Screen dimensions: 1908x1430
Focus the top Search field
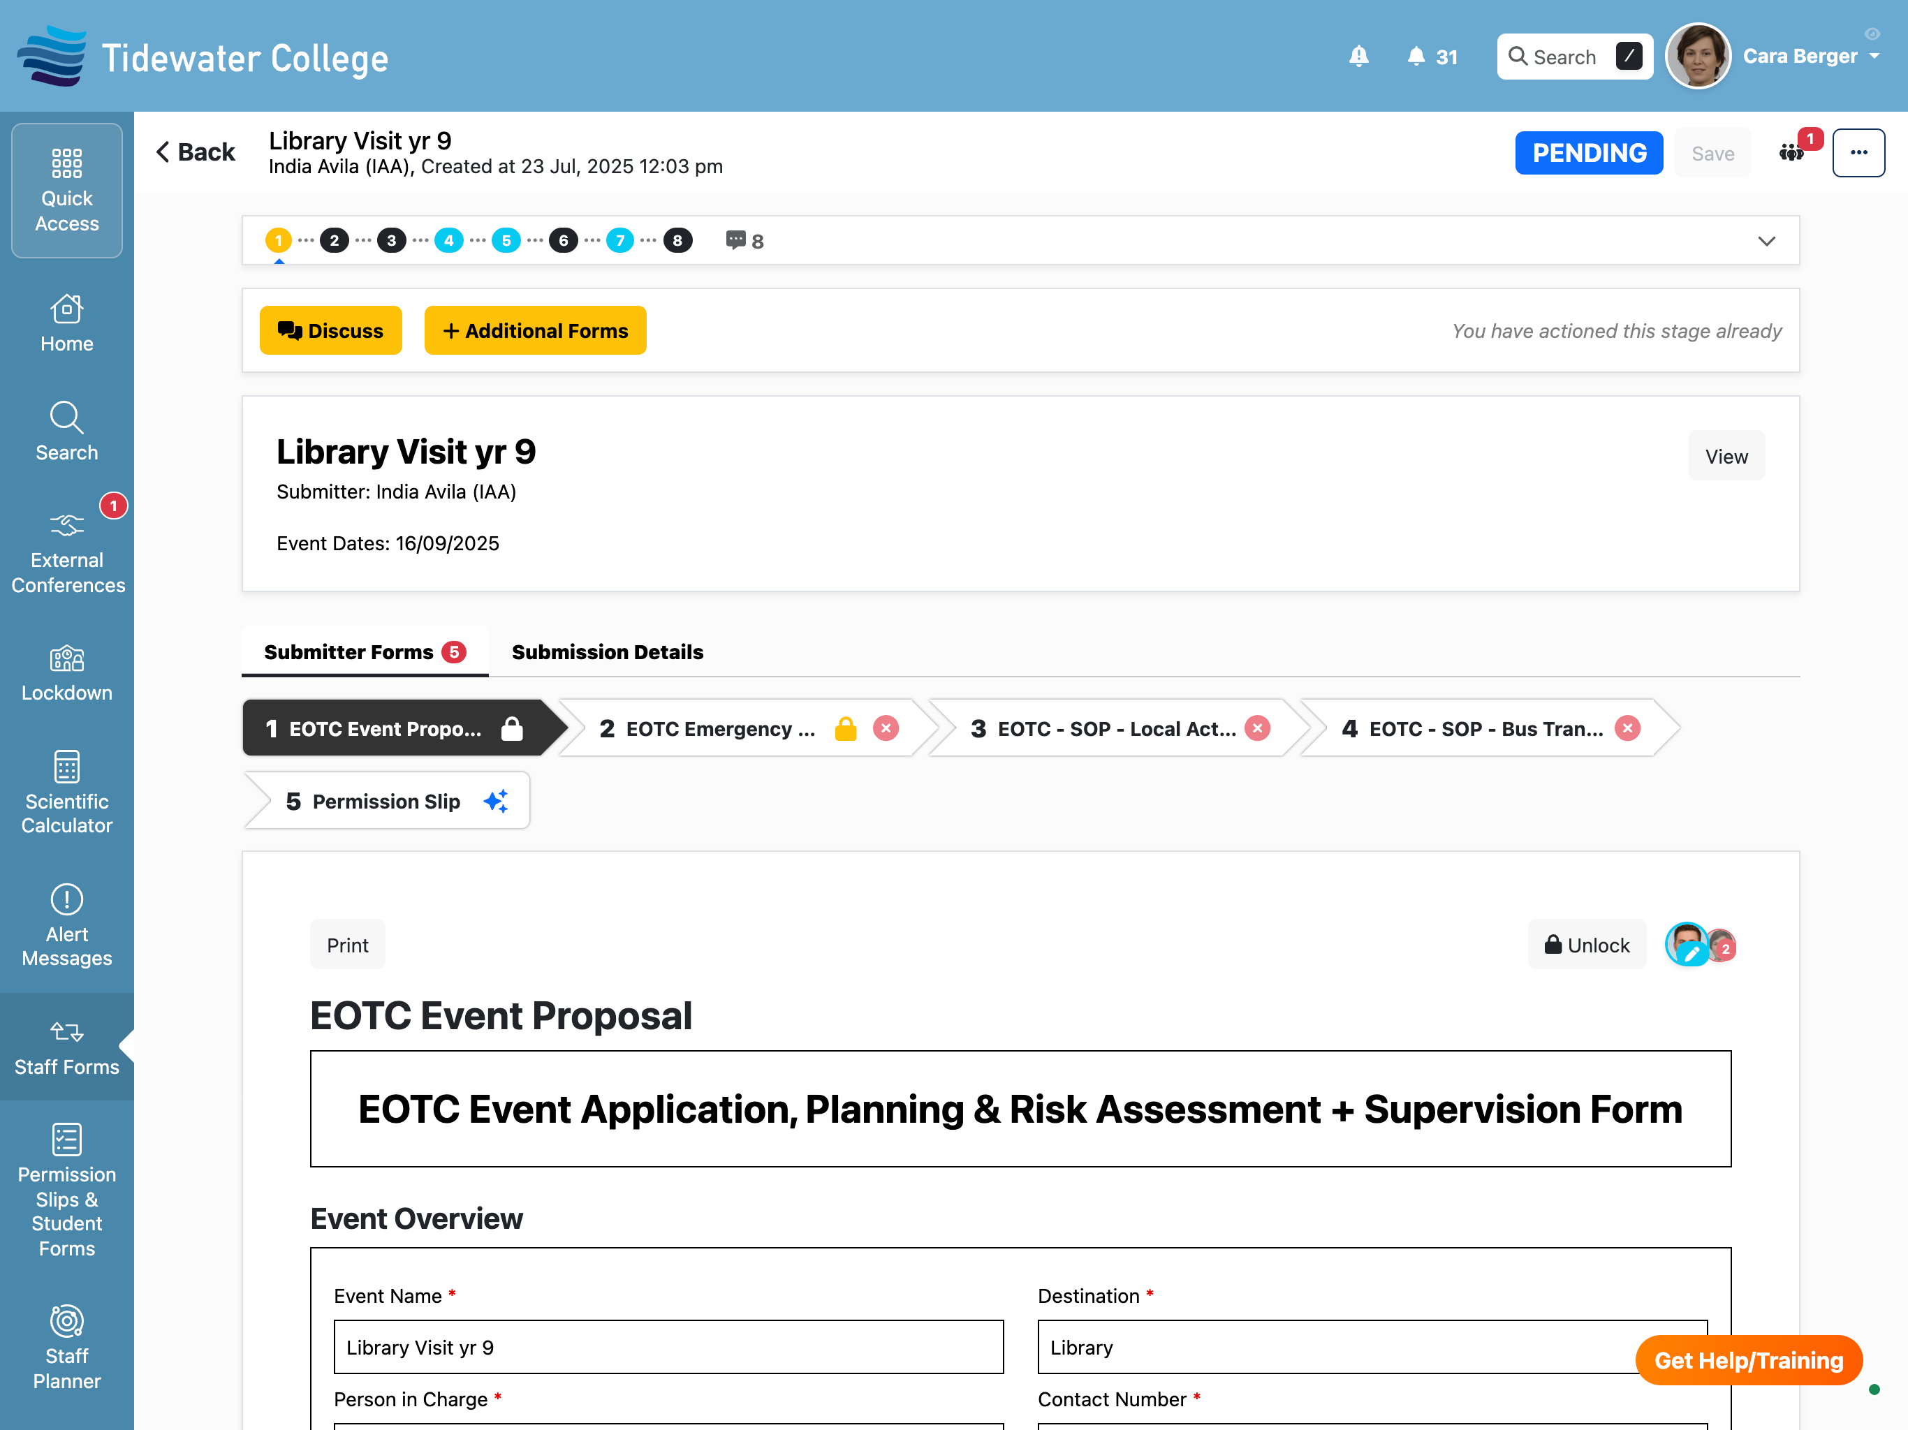1574,56
